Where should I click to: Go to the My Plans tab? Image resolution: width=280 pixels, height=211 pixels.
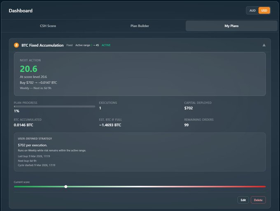[231, 26]
